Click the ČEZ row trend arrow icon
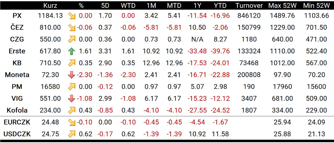 click(x=72, y=28)
